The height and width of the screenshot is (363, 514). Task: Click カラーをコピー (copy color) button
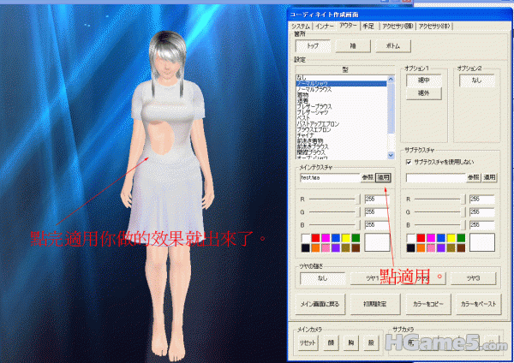pos(426,304)
